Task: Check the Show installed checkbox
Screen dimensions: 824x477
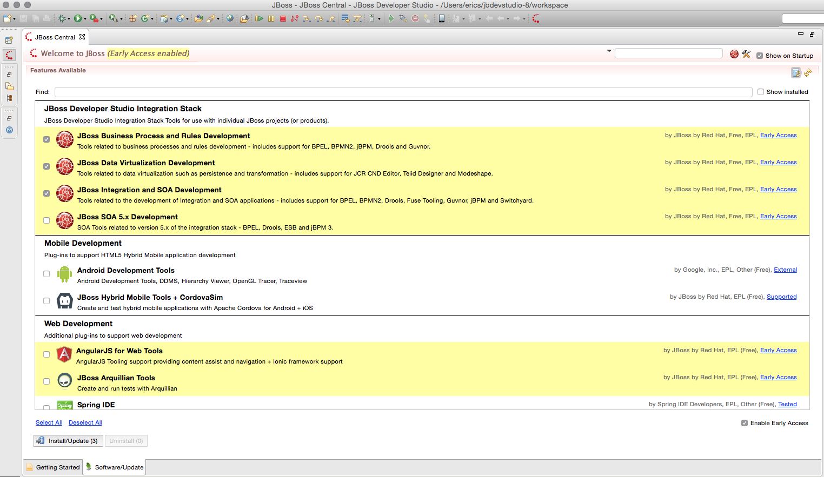Action: (x=761, y=92)
